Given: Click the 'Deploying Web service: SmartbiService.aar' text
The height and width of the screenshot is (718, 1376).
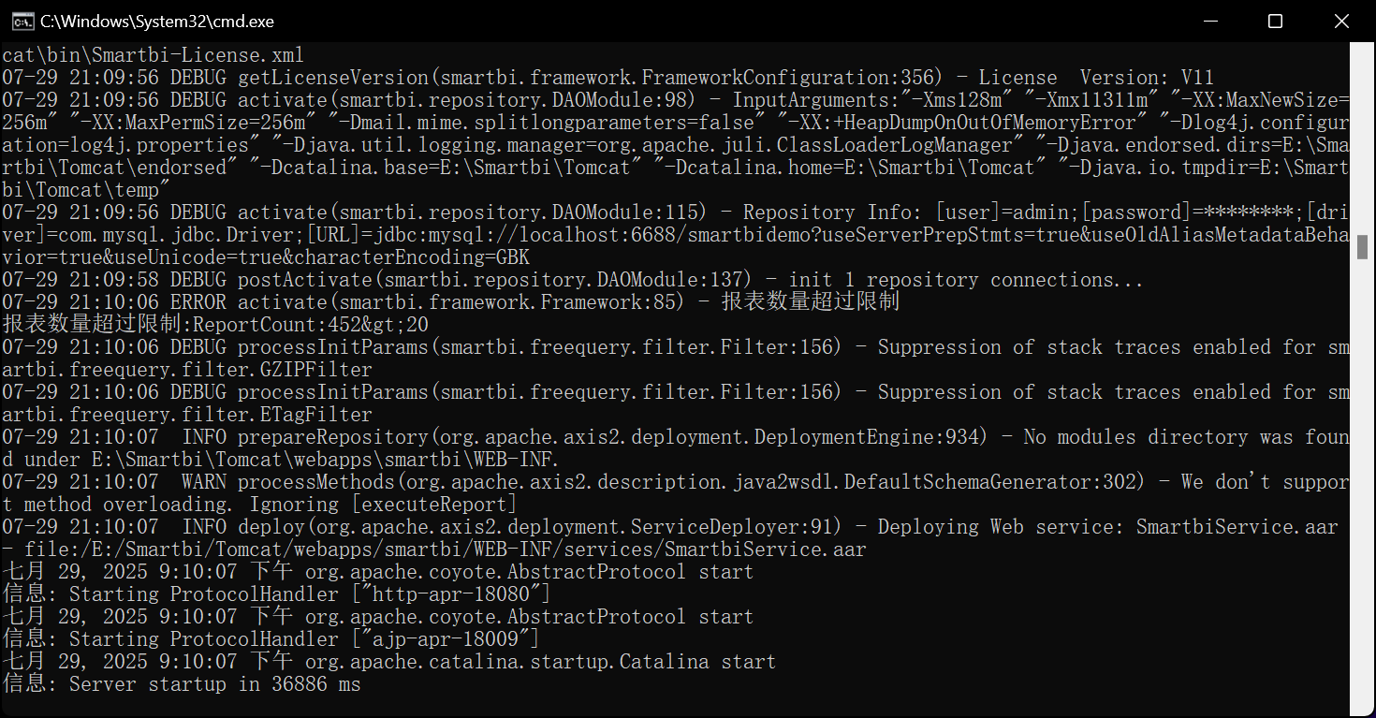Looking at the screenshot, I should 1107,527.
